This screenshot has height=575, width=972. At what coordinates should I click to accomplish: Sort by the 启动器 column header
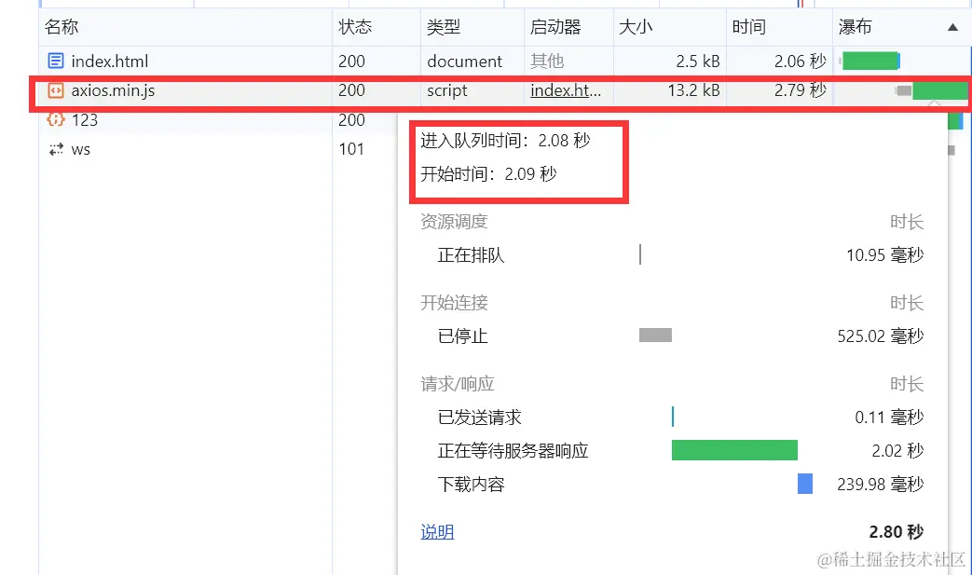coord(555,27)
